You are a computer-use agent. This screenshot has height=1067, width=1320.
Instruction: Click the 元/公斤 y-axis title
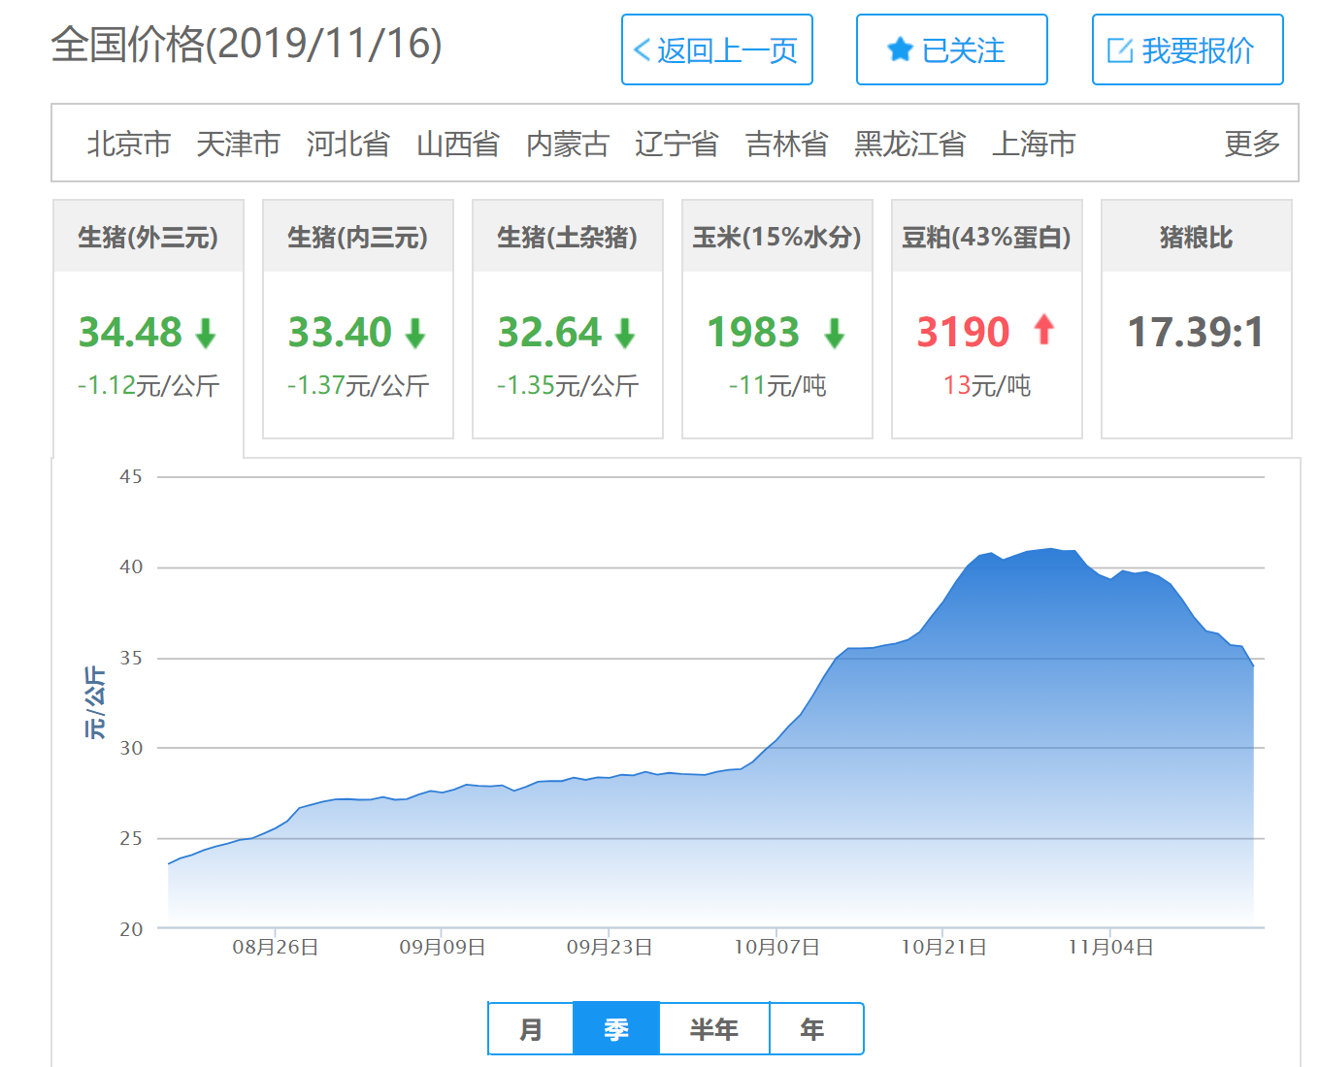pos(94,702)
